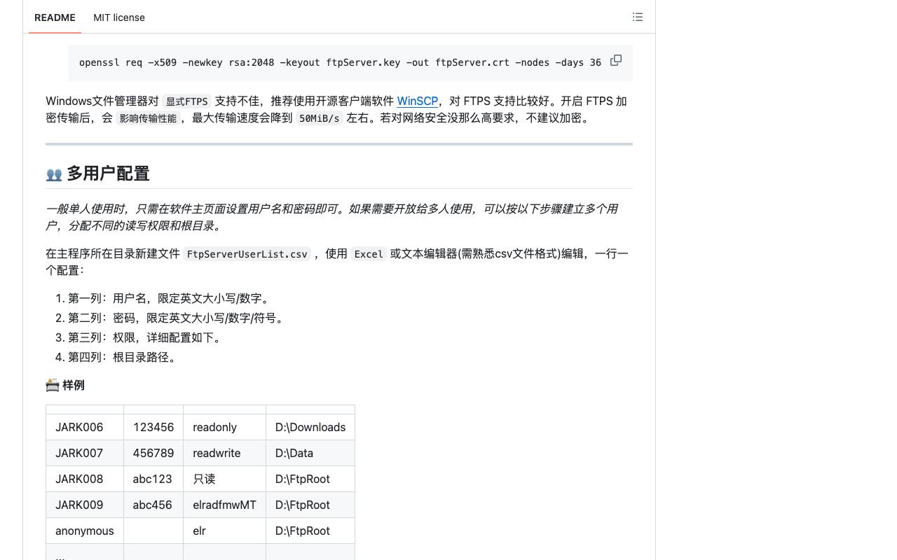Click table cell 456789
This screenshot has height=560, width=897.
pyautogui.click(x=153, y=453)
